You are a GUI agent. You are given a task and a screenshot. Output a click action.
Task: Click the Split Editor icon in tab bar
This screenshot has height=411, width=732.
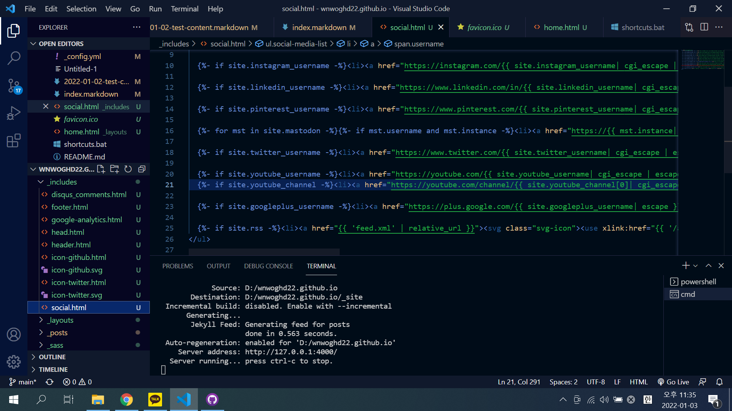pyautogui.click(x=704, y=27)
